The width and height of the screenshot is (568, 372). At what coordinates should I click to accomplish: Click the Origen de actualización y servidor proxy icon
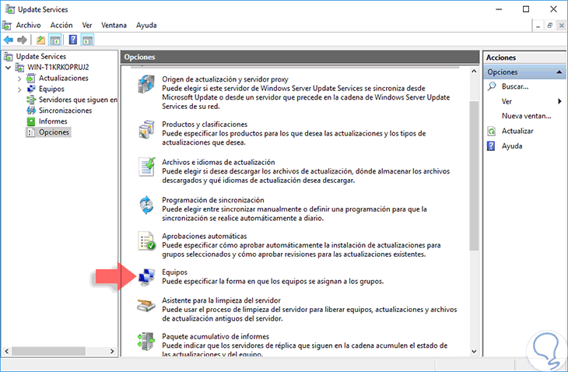[146, 84]
